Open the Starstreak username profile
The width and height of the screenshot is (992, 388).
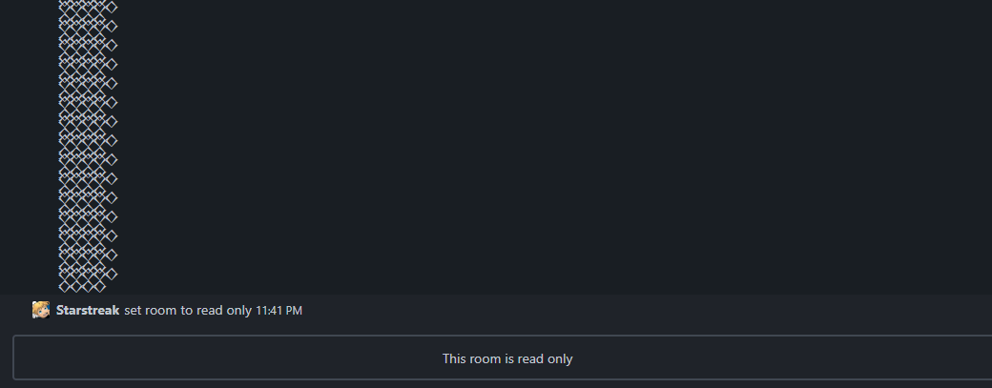click(x=88, y=311)
